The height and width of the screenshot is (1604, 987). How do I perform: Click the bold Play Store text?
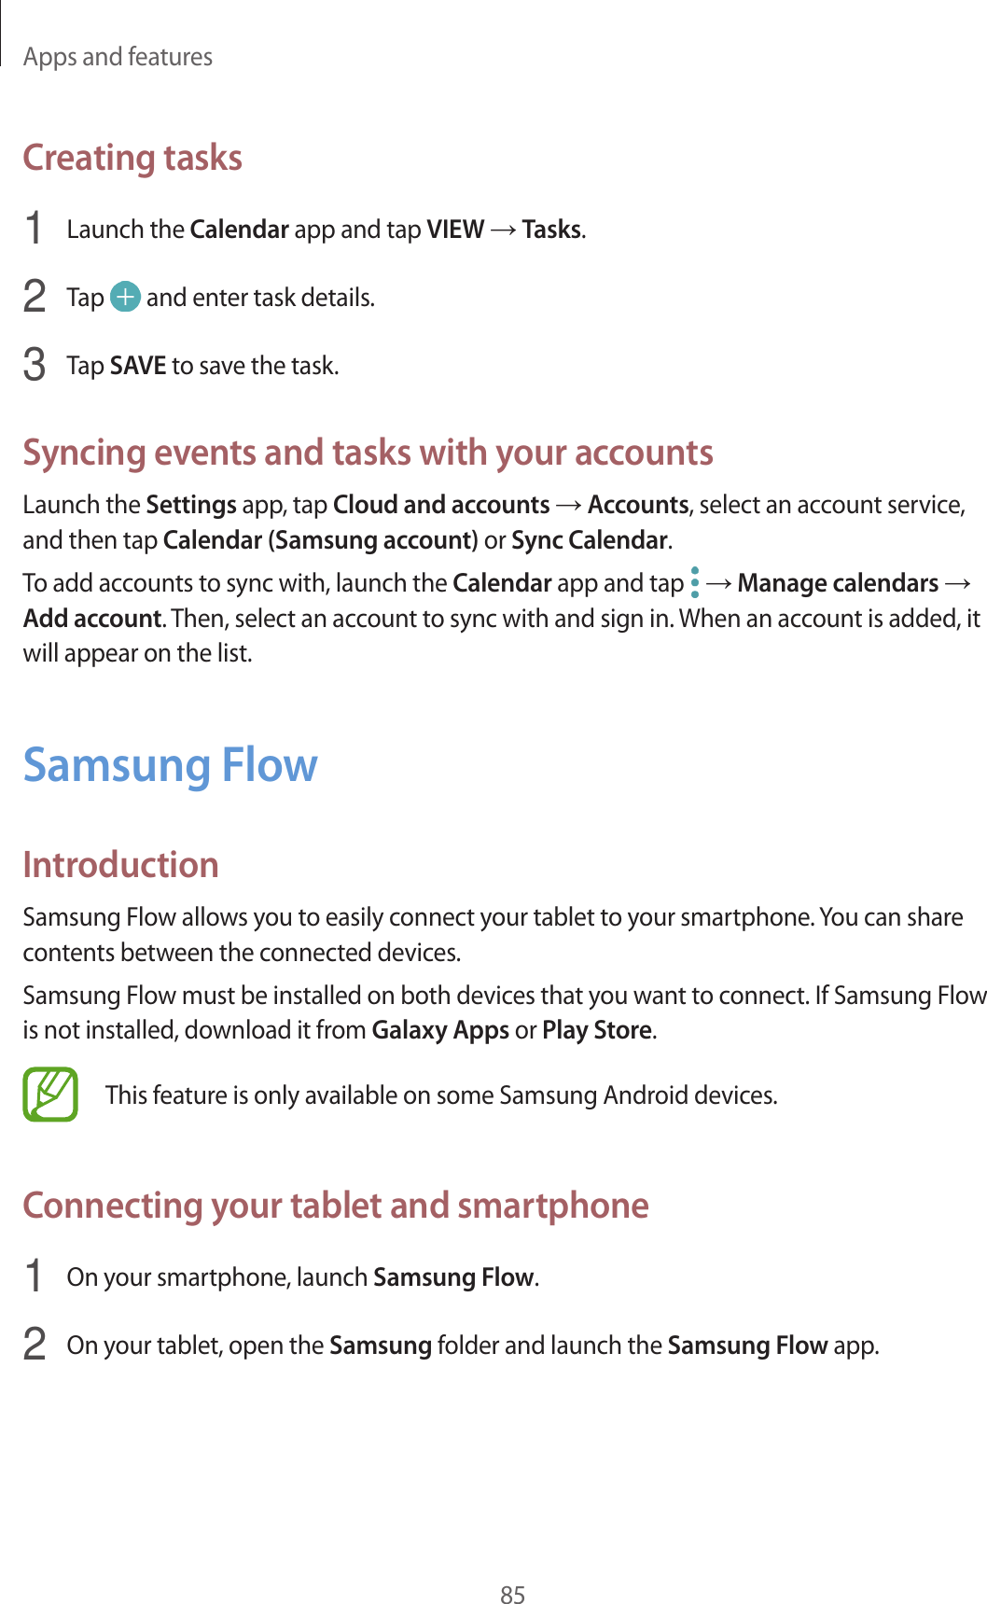(x=597, y=1031)
